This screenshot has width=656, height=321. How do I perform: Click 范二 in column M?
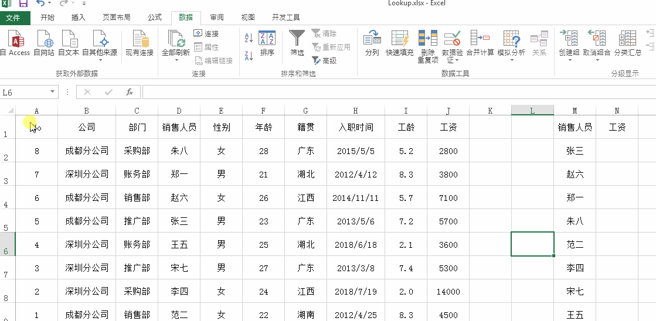coord(575,244)
